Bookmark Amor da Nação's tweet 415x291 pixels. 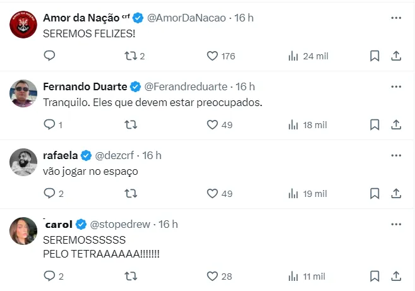(375, 56)
